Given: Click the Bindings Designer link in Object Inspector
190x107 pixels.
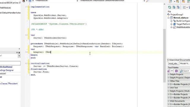Looking at the screenshot, I should (7, 70).
